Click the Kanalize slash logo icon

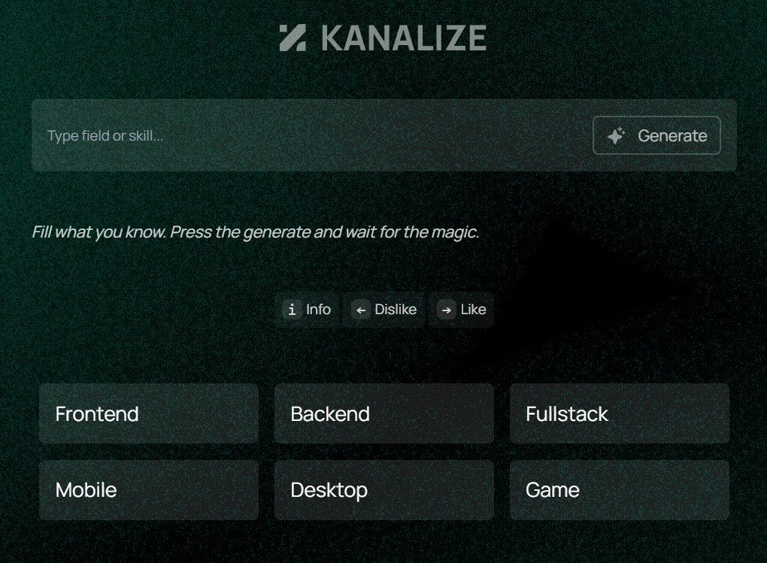(293, 38)
